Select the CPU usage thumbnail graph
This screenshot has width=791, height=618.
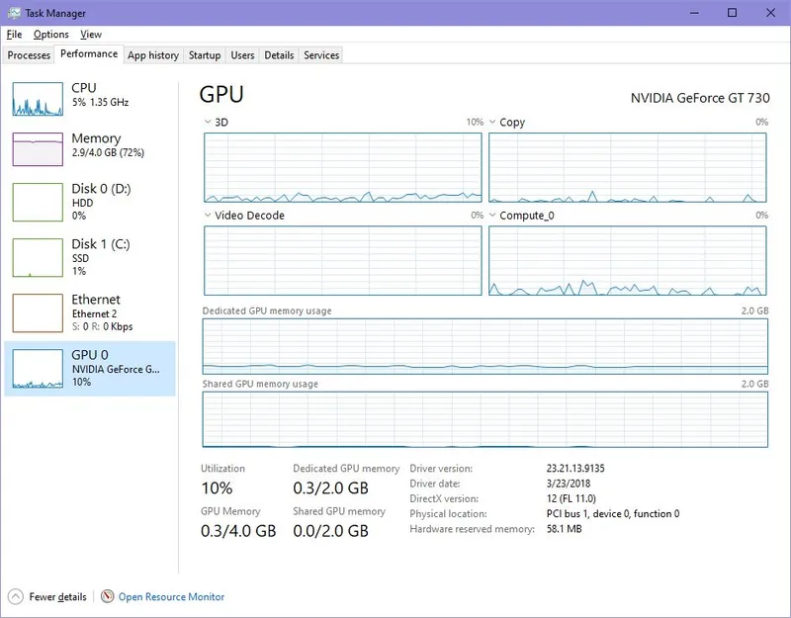[x=38, y=99]
